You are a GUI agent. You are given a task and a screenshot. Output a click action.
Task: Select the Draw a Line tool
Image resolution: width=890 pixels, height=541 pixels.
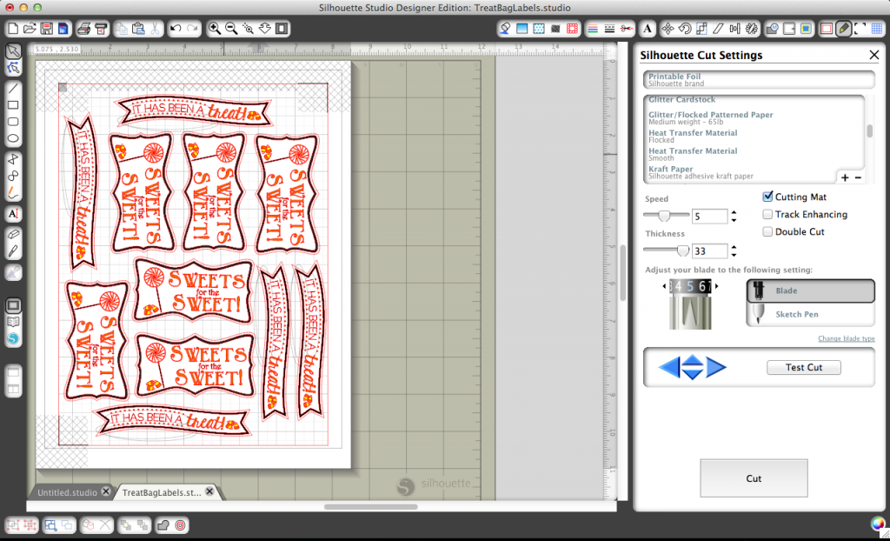(x=13, y=88)
